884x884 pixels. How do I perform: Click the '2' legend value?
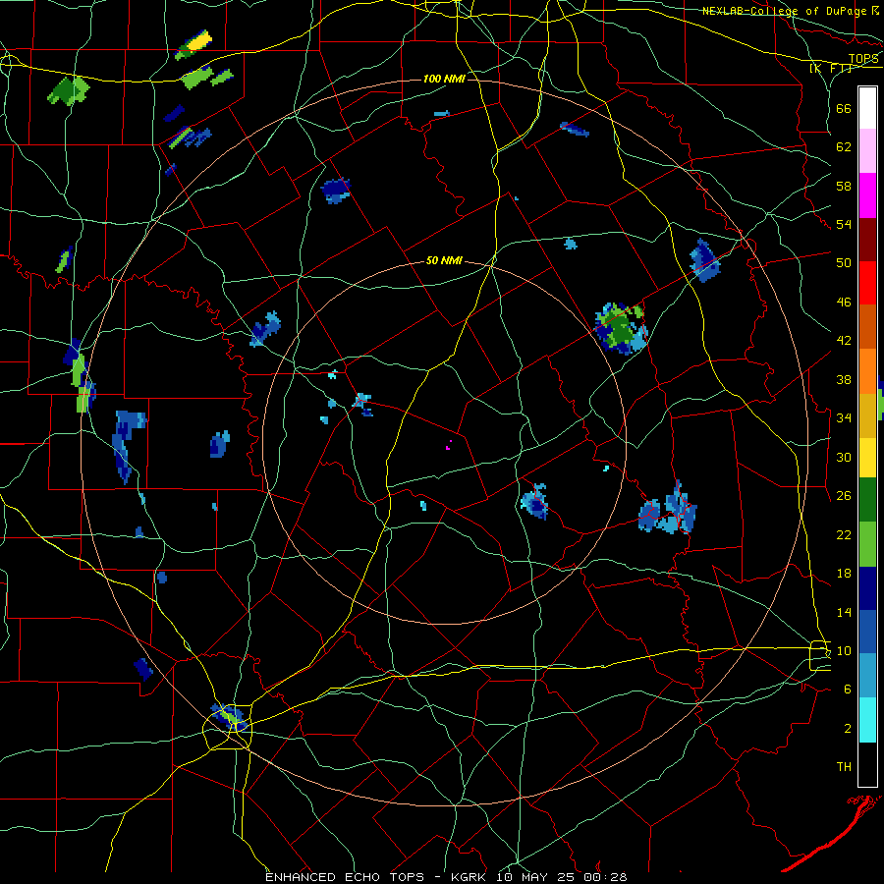click(848, 729)
